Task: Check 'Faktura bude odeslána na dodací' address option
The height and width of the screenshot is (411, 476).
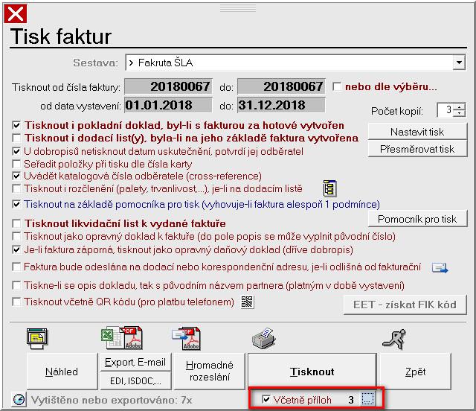Action: [x=16, y=267]
